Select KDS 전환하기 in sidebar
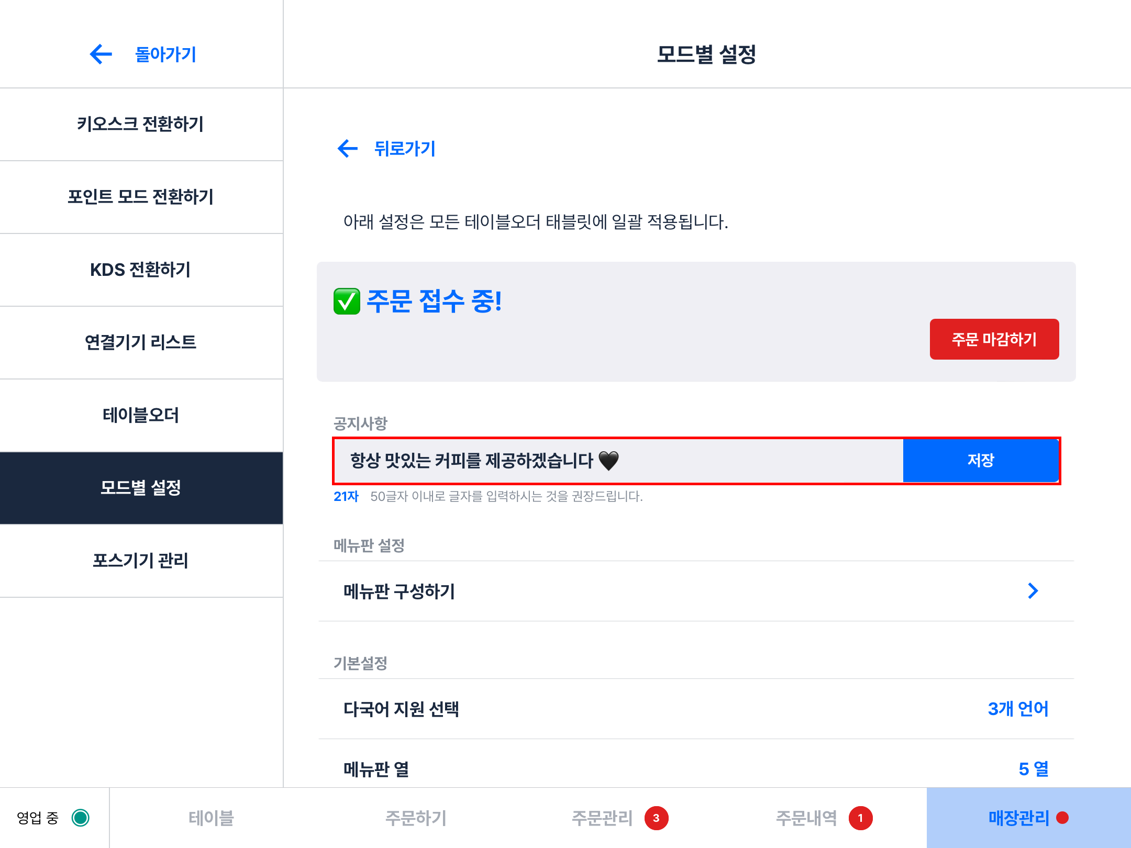The width and height of the screenshot is (1131, 848). pyautogui.click(x=140, y=270)
